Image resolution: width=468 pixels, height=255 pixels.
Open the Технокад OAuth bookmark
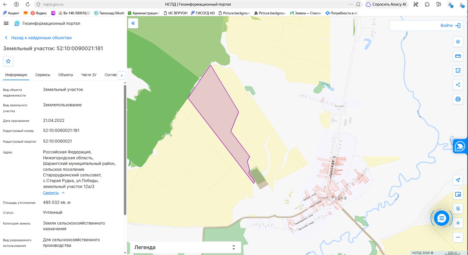pos(109,13)
